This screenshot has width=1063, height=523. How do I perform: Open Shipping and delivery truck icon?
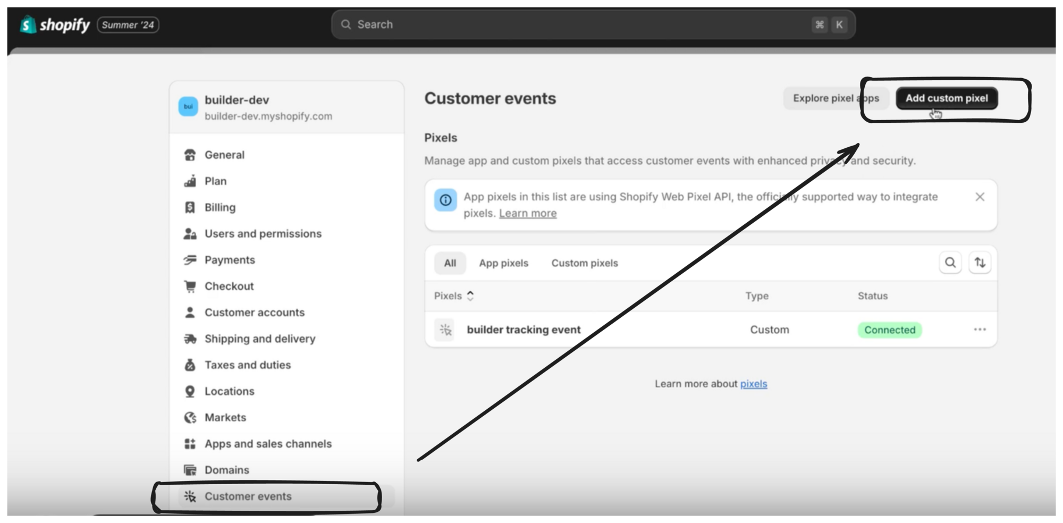pyautogui.click(x=190, y=339)
